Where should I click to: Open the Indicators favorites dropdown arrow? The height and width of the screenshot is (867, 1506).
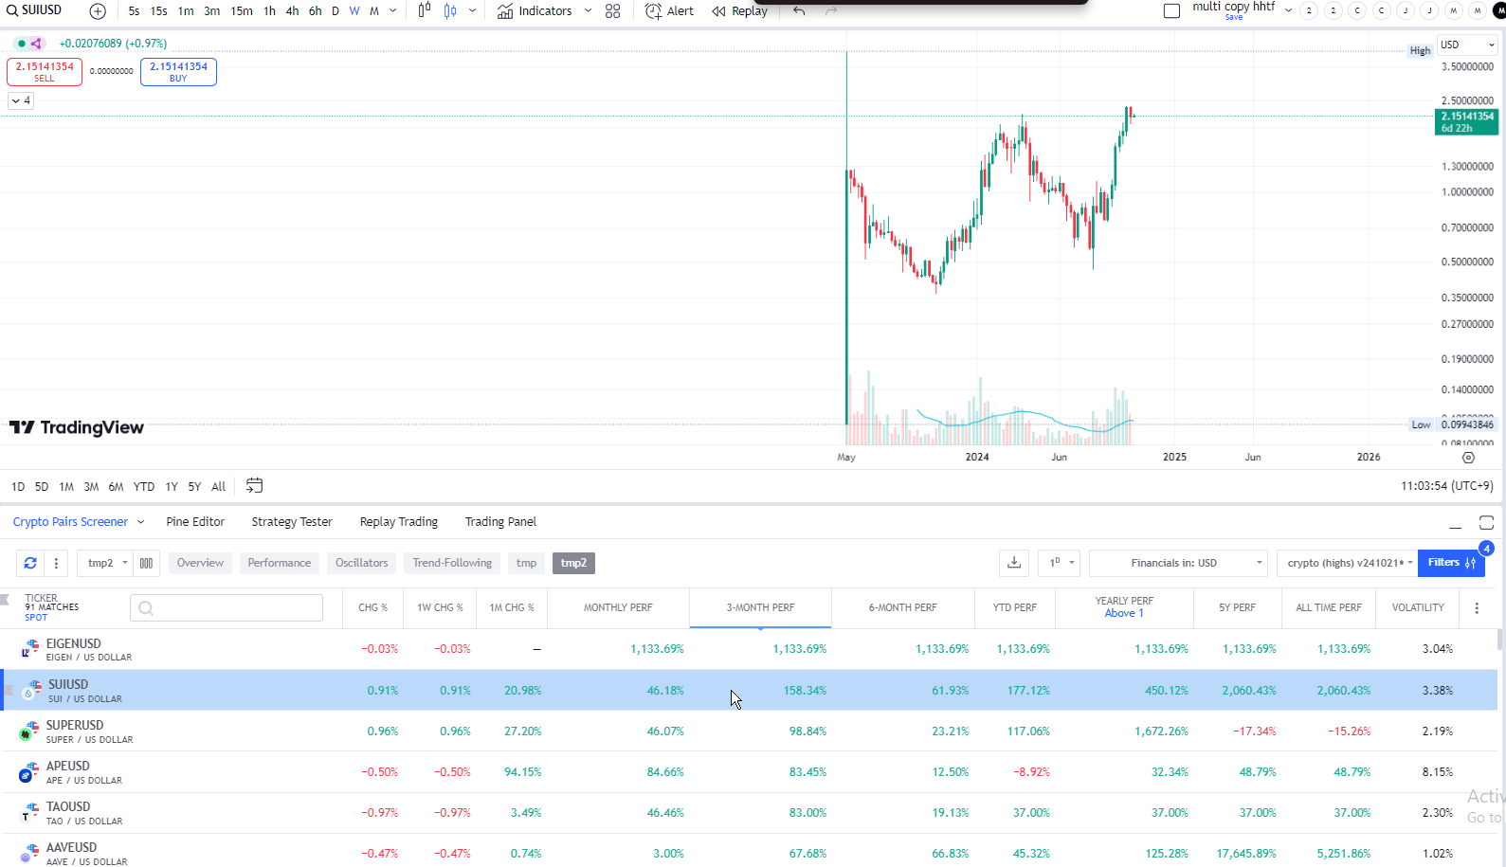pos(588,11)
